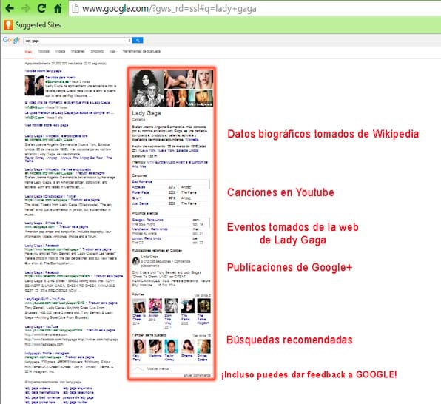Click the Rihanna photo
This screenshot has width=441, height=404.
[x=188, y=346]
